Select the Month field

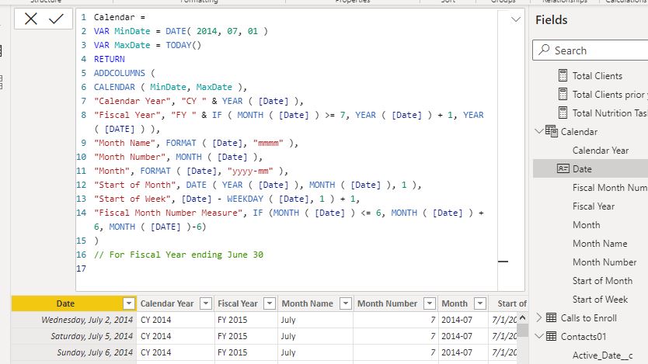pyautogui.click(x=587, y=225)
